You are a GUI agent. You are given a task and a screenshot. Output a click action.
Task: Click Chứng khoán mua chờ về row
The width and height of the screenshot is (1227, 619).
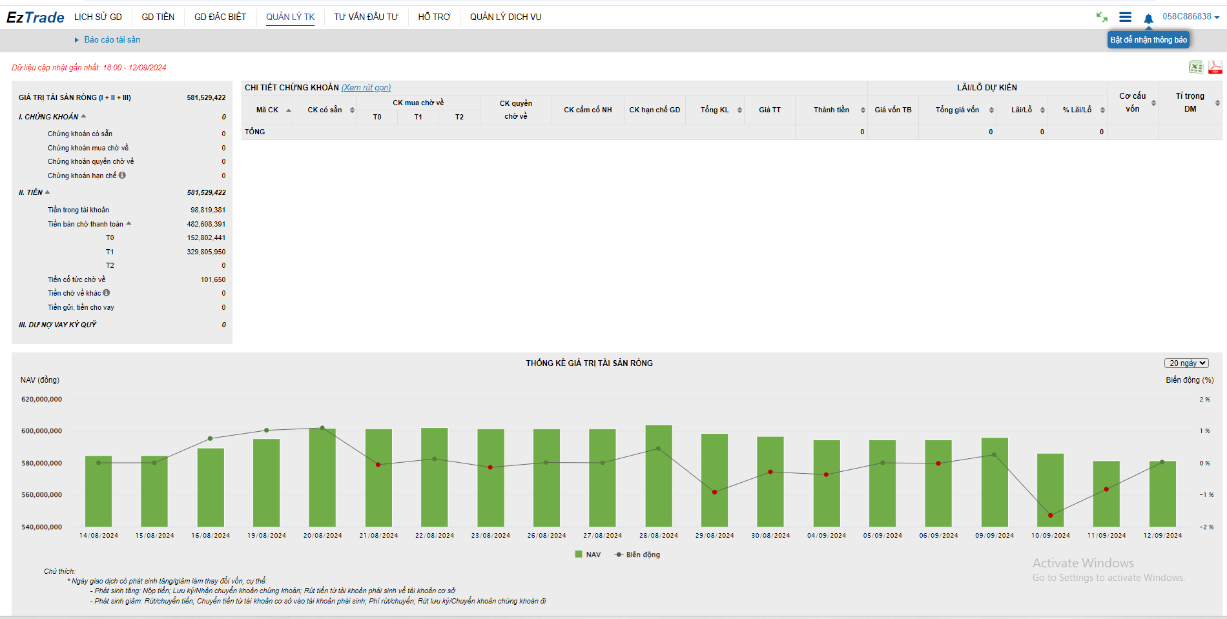click(x=123, y=148)
